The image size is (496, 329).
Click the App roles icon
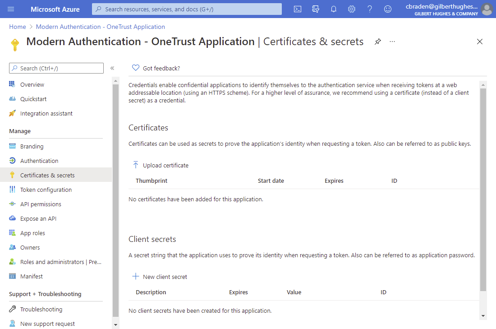click(x=12, y=233)
